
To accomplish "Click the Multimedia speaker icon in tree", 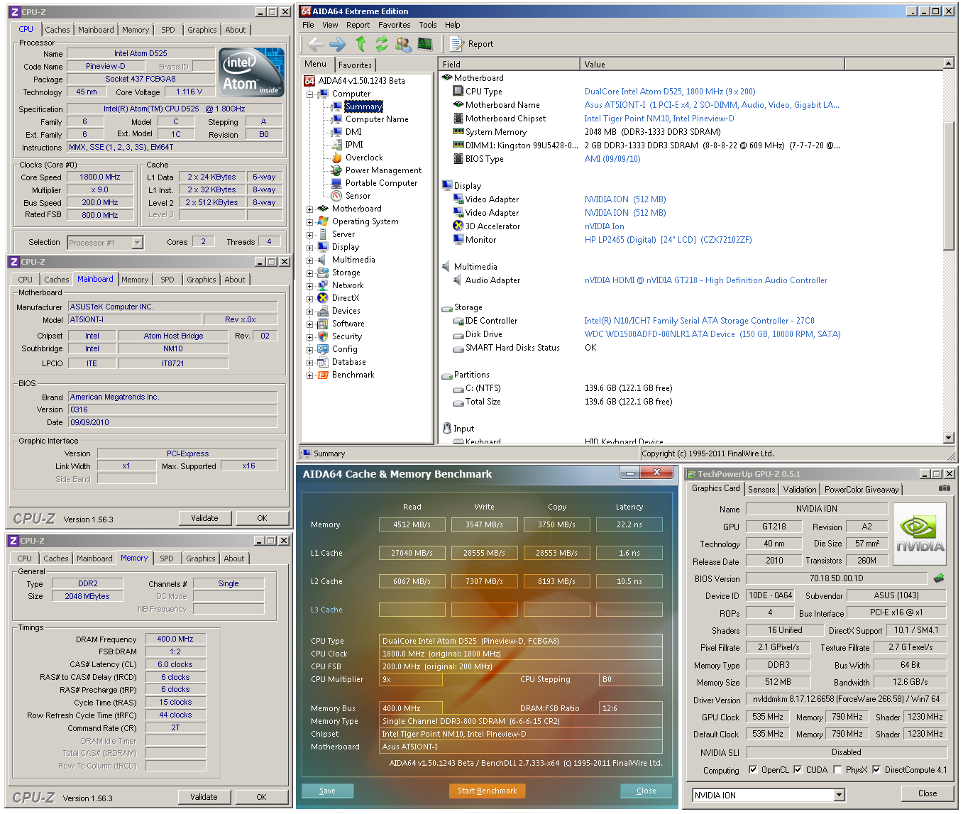I will [x=323, y=260].
